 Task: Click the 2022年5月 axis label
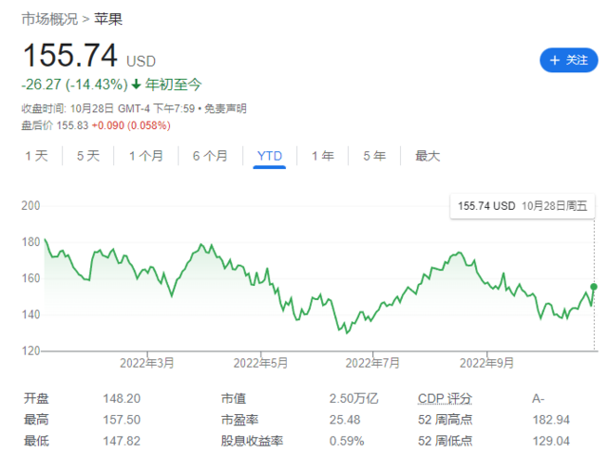point(260,363)
